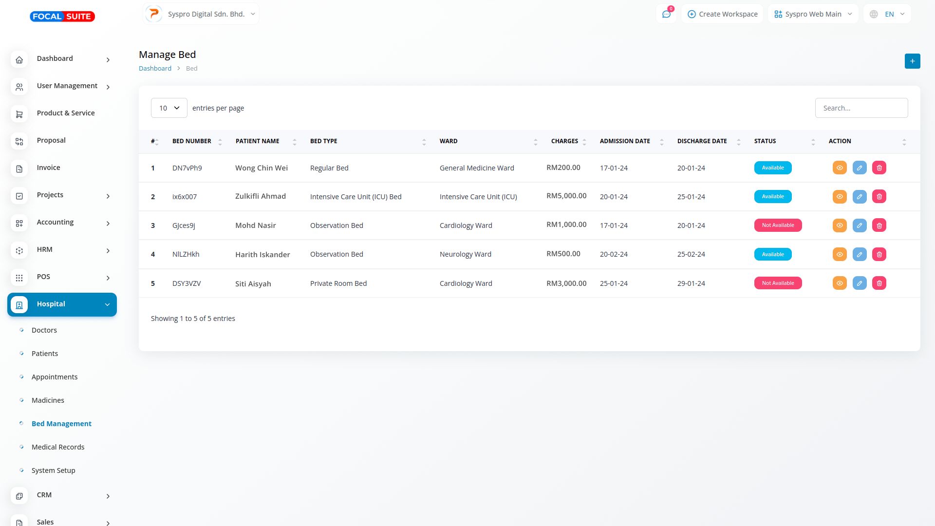Open the chat messages notification icon

[x=666, y=14]
